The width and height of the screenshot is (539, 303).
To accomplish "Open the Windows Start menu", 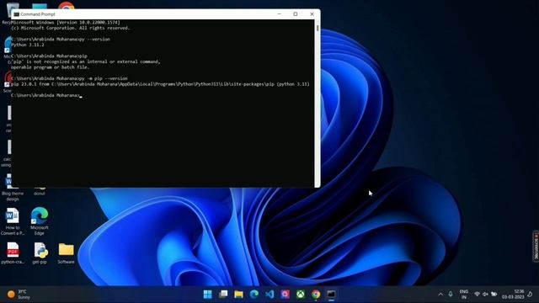I will click(208, 295).
